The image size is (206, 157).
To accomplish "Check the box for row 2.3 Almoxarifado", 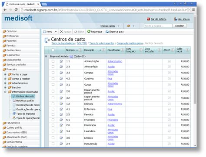I will 53,67.
